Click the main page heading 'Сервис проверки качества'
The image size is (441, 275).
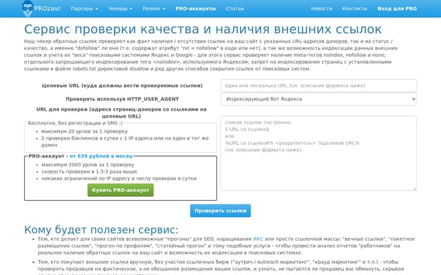(x=203, y=29)
